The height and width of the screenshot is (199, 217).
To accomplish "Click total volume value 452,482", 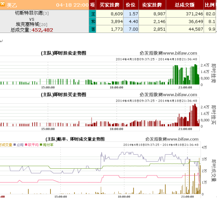I will pyautogui.click(x=42, y=30).
